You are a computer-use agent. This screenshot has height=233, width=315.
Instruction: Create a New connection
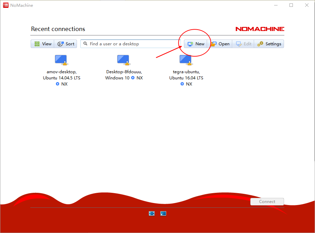click(x=195, y=44)
